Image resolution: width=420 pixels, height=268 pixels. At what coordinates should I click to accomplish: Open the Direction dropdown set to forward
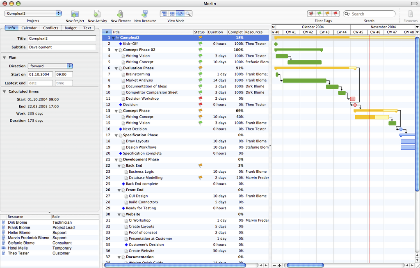(x=50, y=66)
